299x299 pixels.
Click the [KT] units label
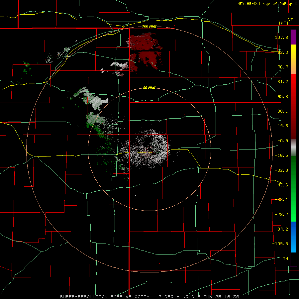[x=283, y=23]
